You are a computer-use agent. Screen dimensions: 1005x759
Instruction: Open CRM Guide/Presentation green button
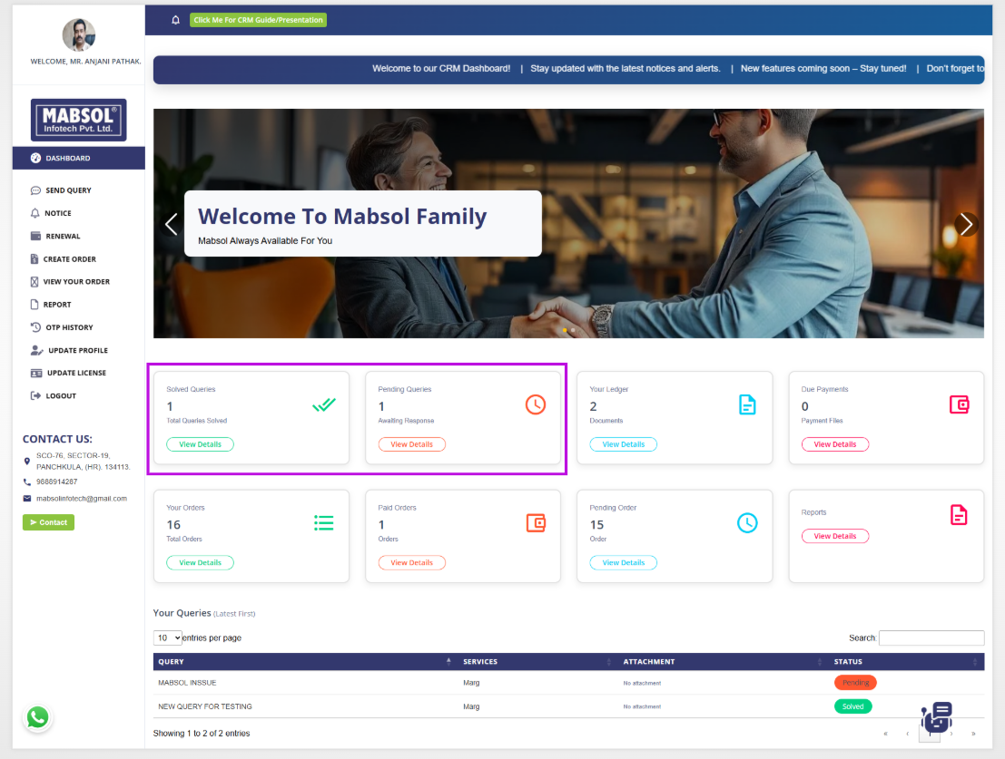(258, 20)
